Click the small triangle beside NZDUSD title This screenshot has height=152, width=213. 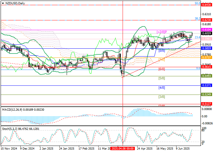tap(2, 3)
